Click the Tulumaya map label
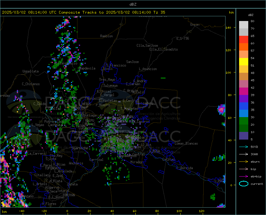The width and height of the screenshot is (266, 215). pyautogui.click(x=111, y=85)
